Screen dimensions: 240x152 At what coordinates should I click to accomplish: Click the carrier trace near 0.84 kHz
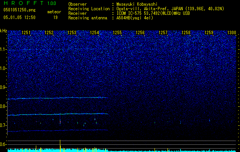click(58, 98)
